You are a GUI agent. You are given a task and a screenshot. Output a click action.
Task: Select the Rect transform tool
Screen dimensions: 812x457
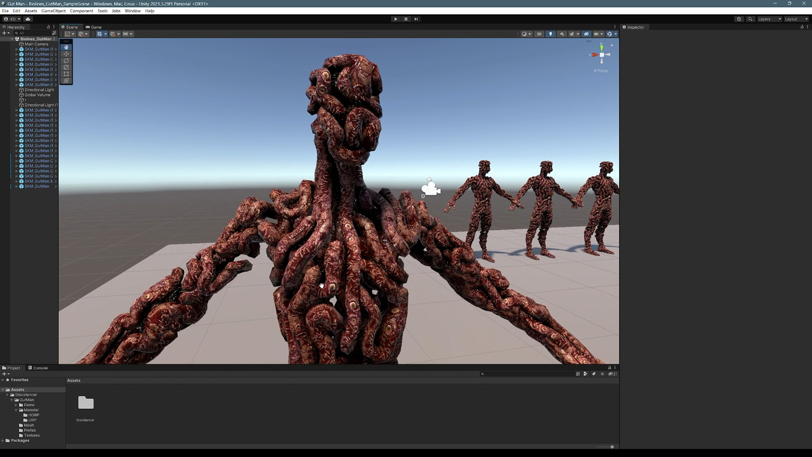(x=66, y=74)
